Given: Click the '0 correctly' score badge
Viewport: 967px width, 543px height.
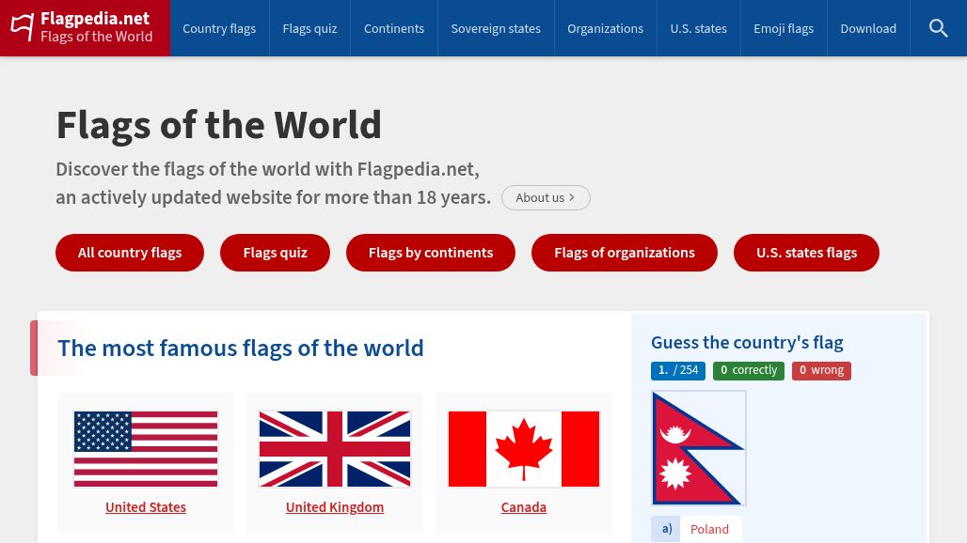Looking at the screenshot, I should 749,370.
